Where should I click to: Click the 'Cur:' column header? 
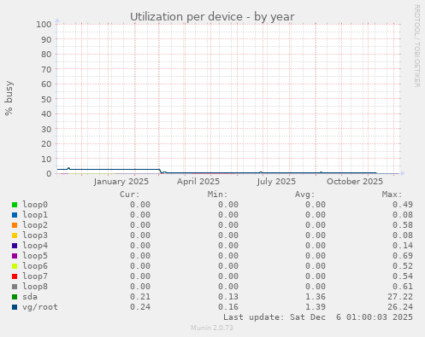coord(130,195)
